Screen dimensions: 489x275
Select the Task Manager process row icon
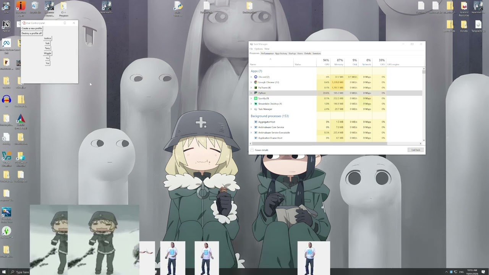tap(256, 109)
